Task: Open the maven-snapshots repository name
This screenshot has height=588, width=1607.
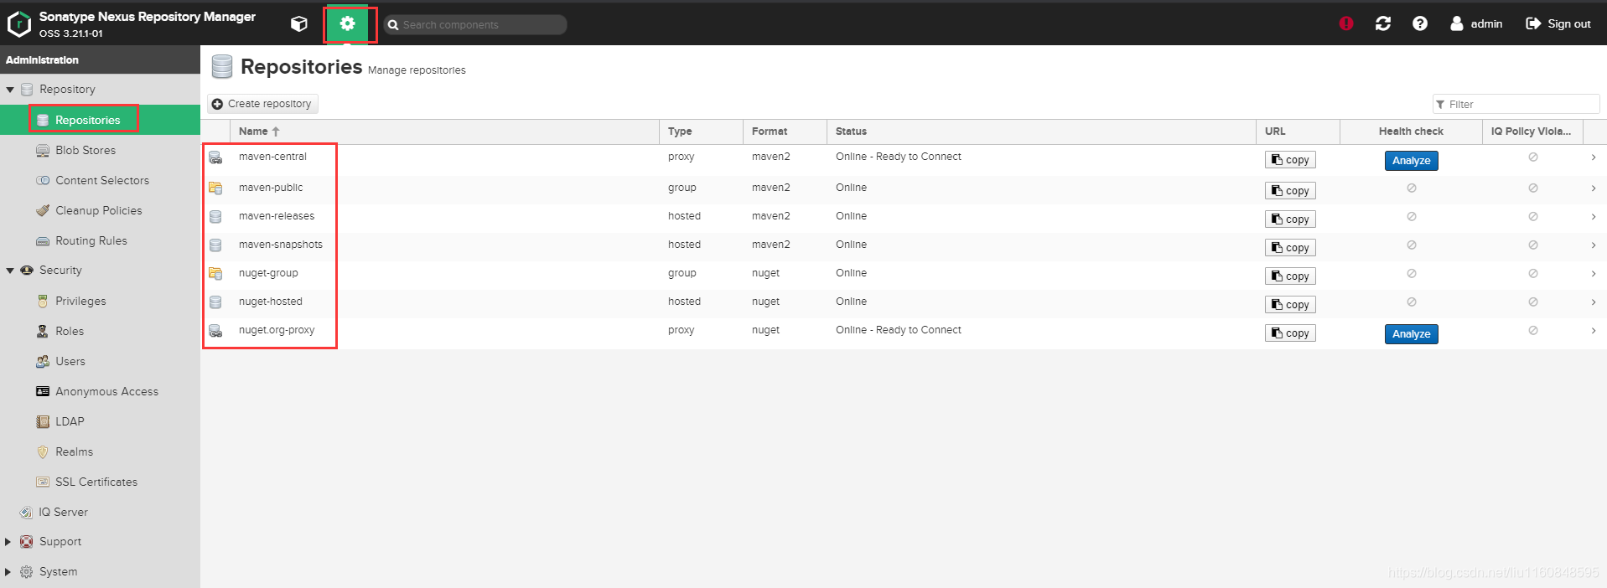Action: [x=281, y=245]
